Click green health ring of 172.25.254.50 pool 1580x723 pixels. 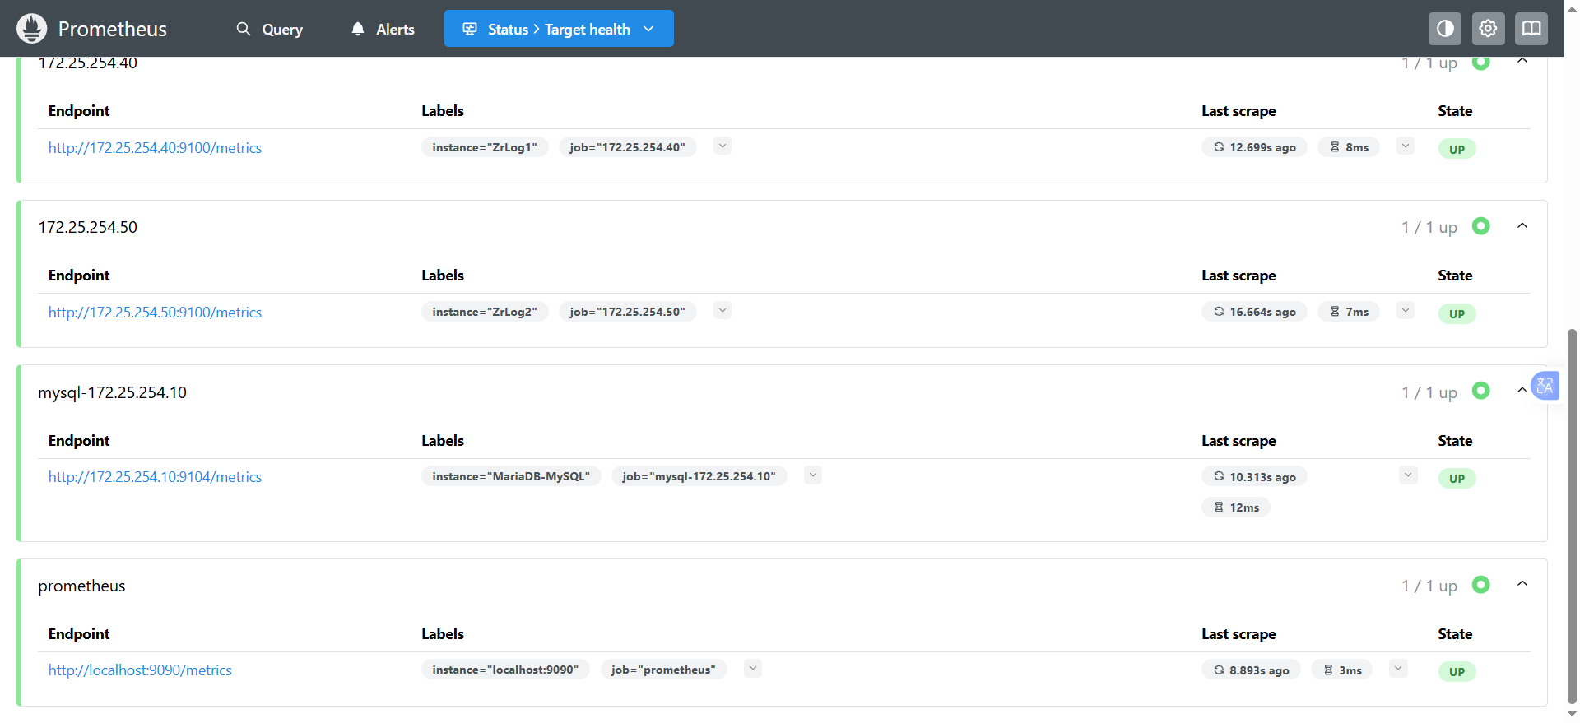pos(1481,226)
